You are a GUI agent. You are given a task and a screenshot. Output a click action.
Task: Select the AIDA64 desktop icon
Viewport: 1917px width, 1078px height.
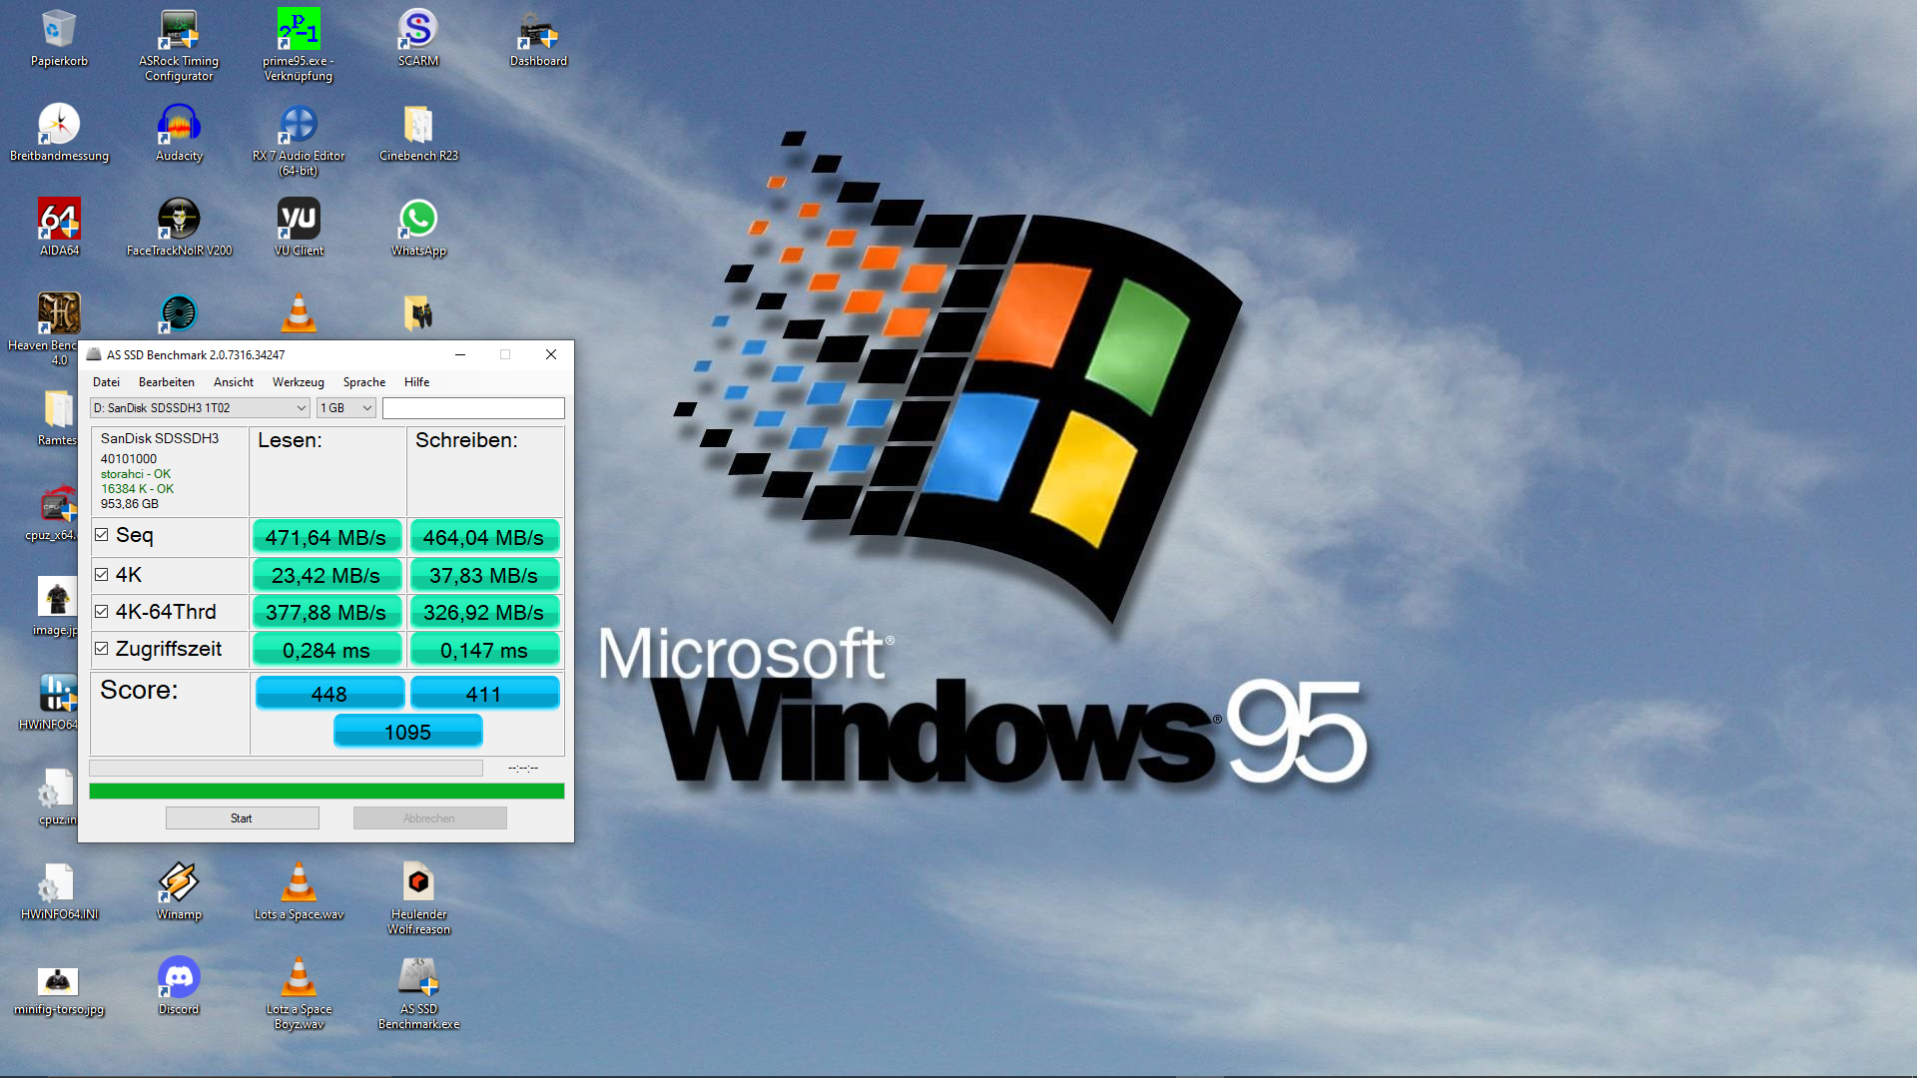[x=59, y=220]
